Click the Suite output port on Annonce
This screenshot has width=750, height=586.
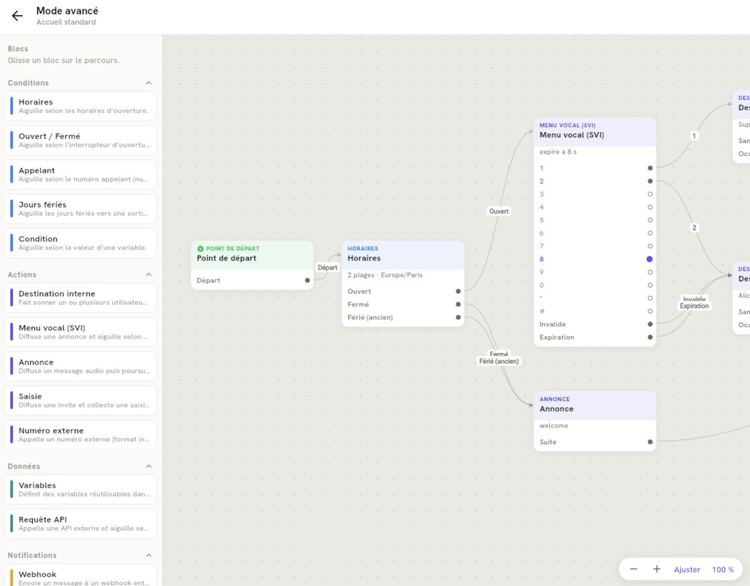click(650, 442)
